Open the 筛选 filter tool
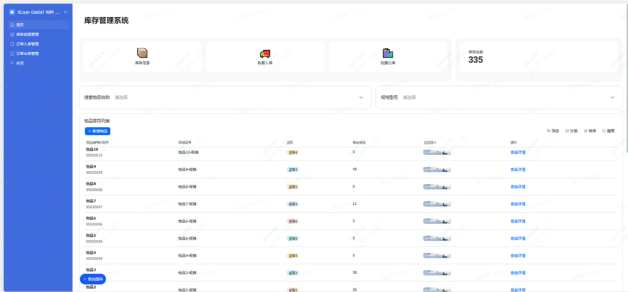Viewport: 628px width, 292px height. point(553,131)
